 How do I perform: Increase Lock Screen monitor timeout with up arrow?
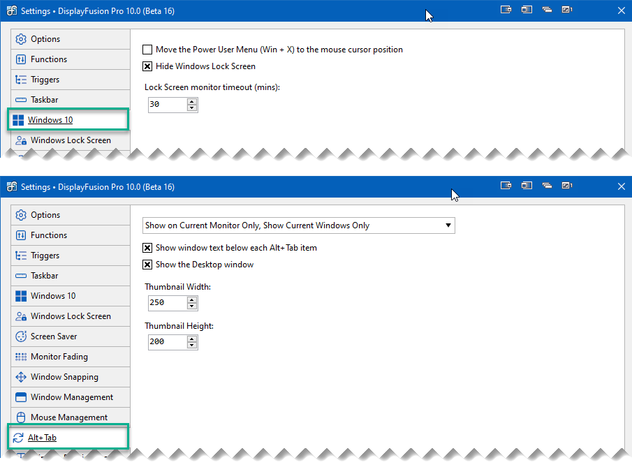(192, 101)
